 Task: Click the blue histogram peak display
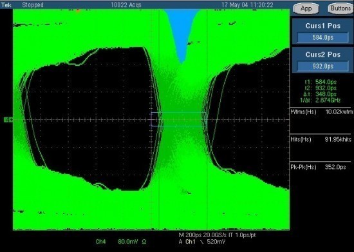[182, 34]
